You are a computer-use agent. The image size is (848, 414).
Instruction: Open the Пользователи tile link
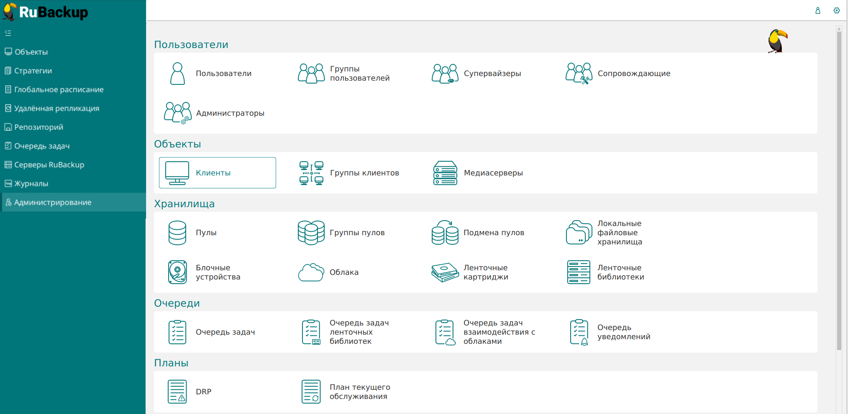tap(223, 74)
